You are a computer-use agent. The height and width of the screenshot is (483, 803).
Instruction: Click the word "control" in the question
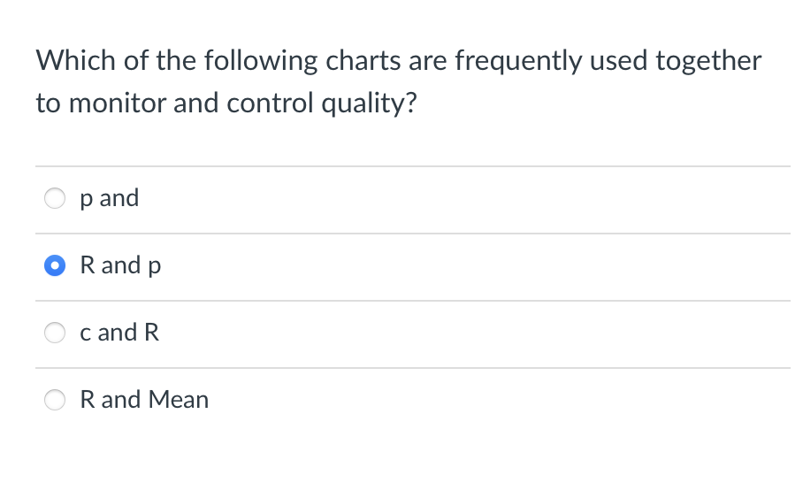[x=271, y=103]
